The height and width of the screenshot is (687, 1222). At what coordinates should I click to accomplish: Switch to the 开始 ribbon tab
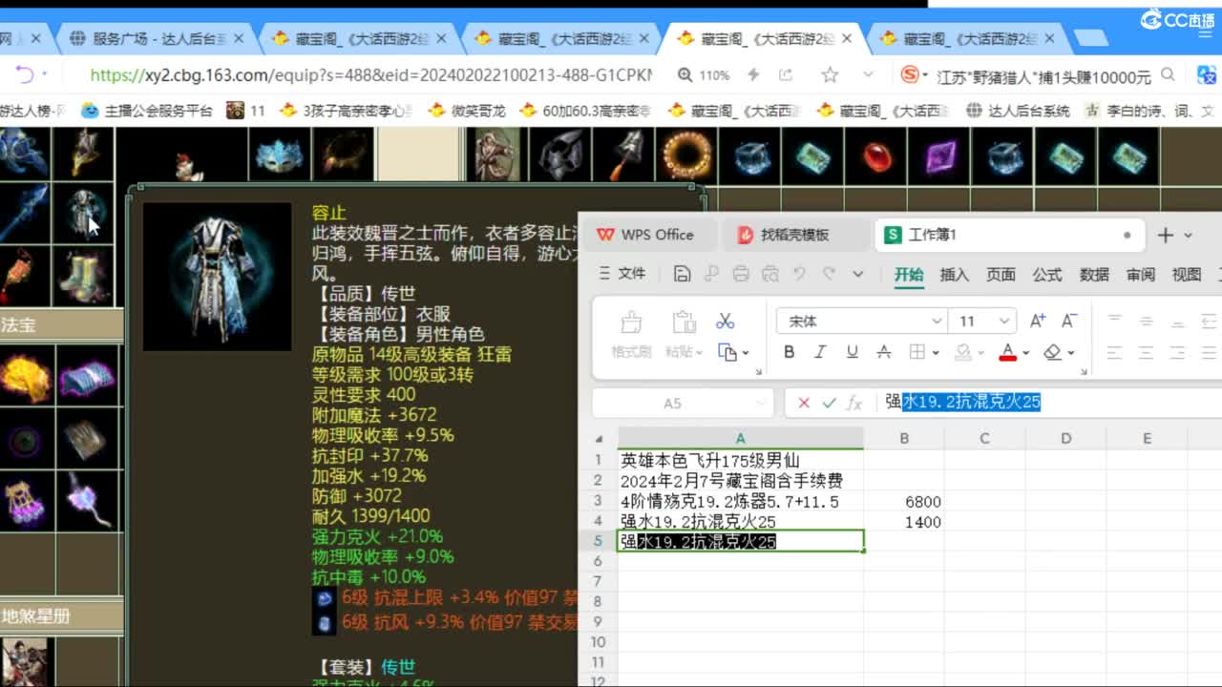click(x=909, y=275)
